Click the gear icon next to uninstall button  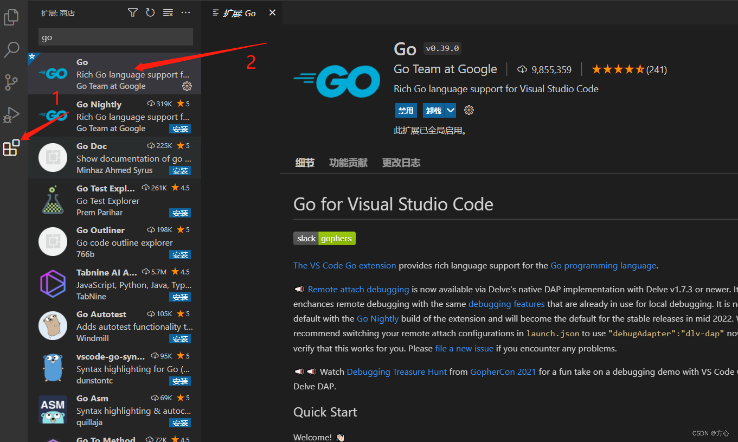tap(469, 111)
